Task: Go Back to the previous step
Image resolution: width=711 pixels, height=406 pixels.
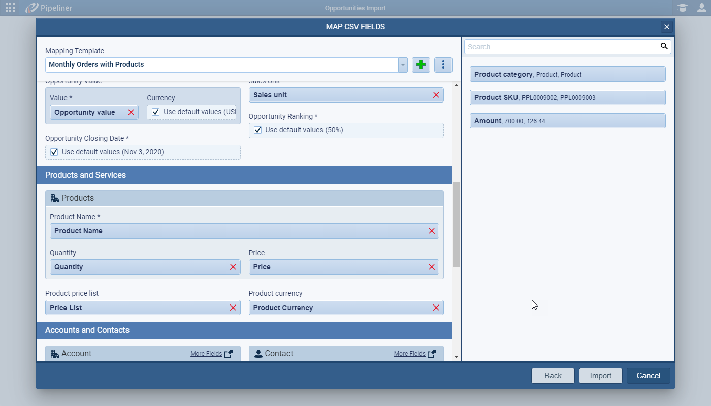Action: (553, 376)
